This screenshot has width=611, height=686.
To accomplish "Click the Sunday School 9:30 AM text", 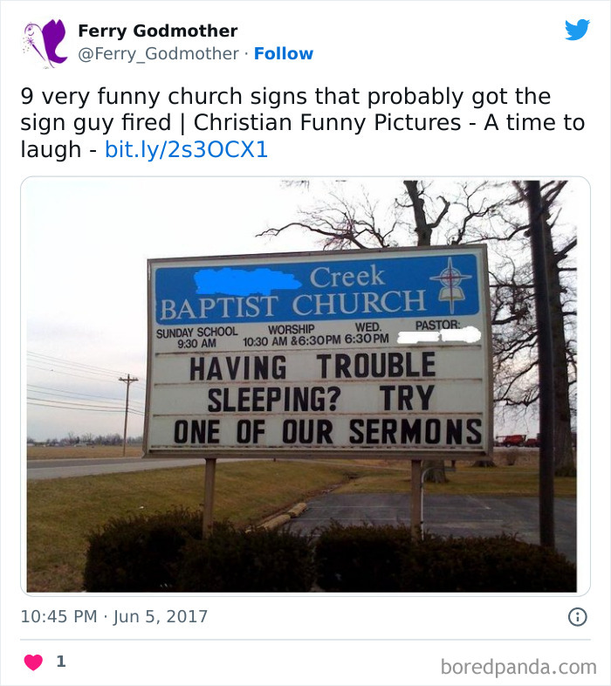I will click(197, 337).
